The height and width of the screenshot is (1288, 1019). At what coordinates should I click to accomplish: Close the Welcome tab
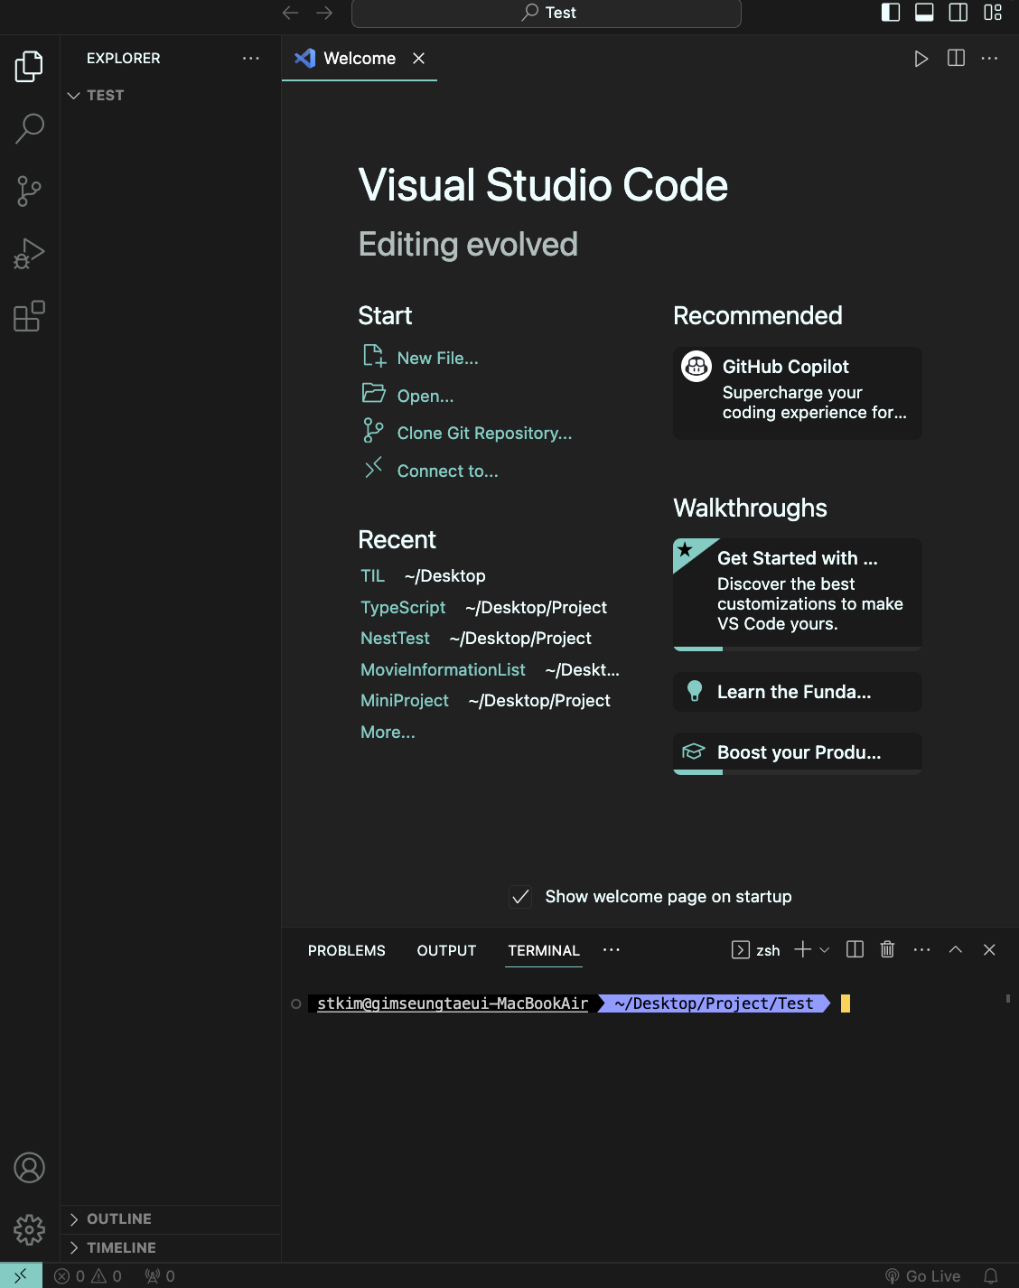(418, 58)
